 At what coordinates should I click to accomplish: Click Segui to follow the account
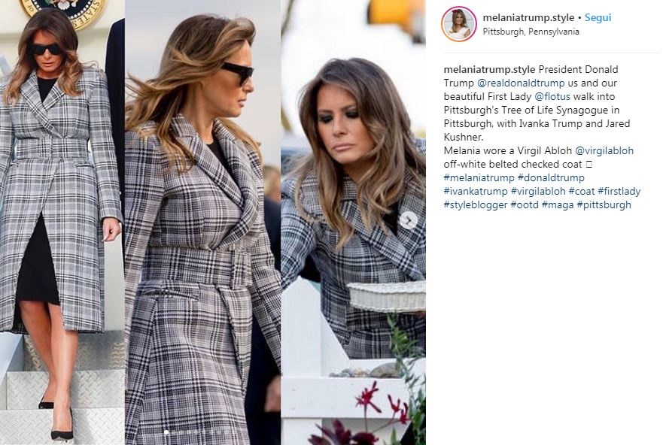tap(598, 18)
